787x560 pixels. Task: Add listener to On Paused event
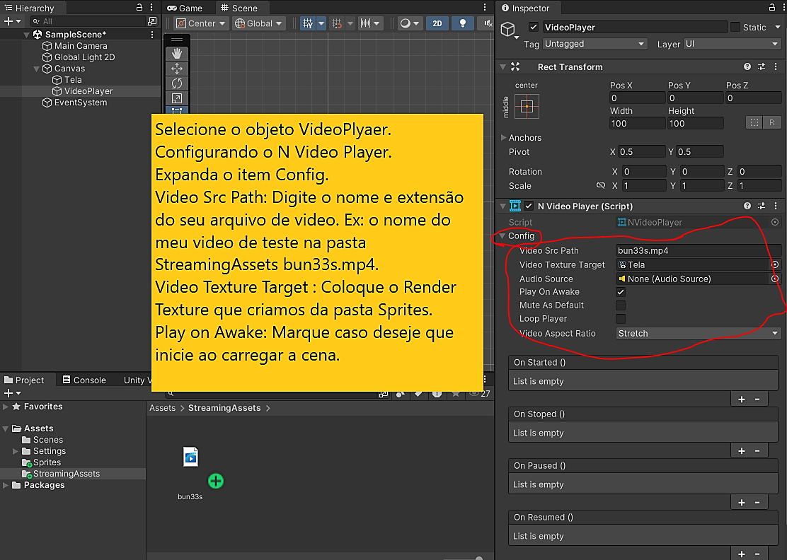(x=741, y=503)
